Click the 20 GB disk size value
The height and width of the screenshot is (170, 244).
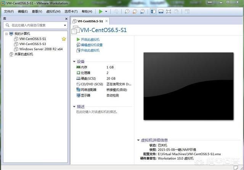pyautogui.click(x=111, y=78)
